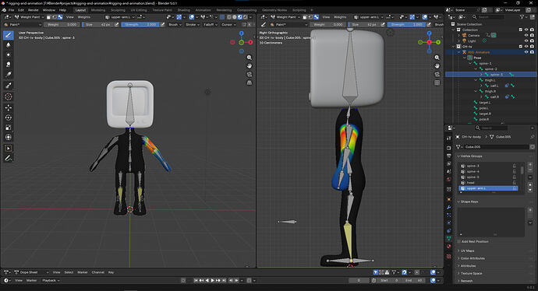Collapse the Vertex Groups panel
538x291 pixels.
click(471, 156)
